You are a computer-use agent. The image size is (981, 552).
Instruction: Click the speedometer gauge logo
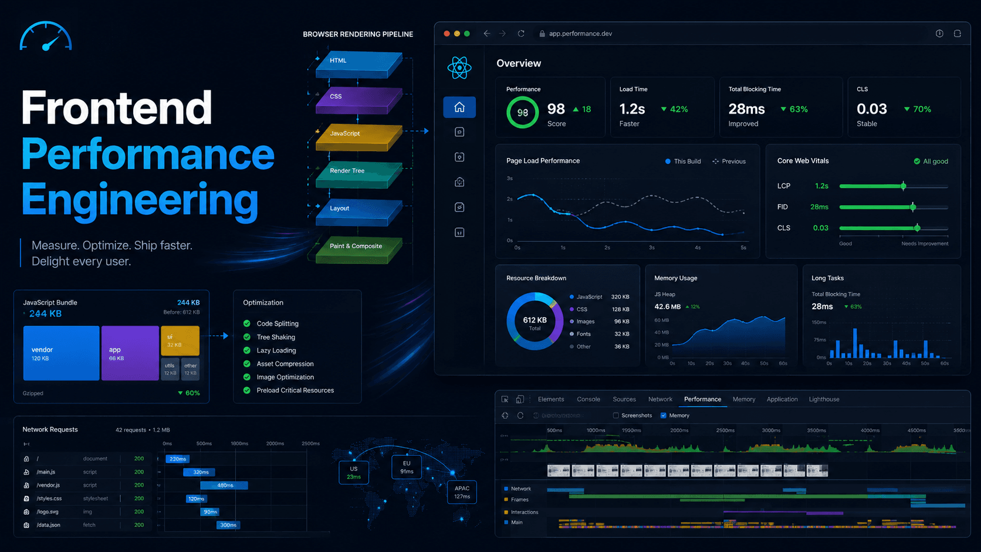pyautogui.click(x=46, y=36)
